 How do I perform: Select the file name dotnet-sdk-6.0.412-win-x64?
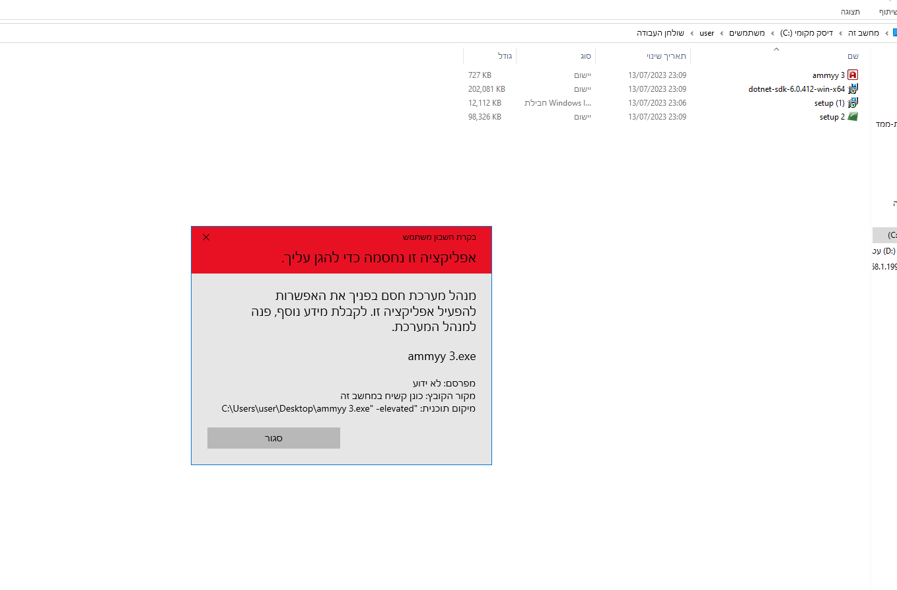pos(797,89)
